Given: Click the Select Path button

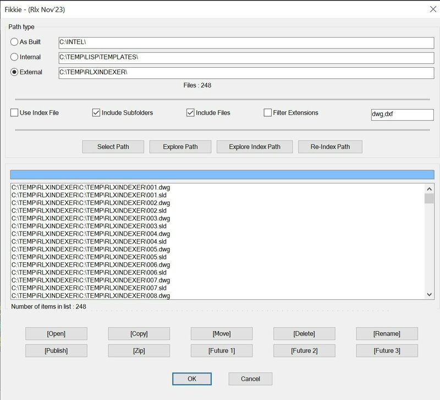Looking at the screenshot, I should click(x=113, y=147).
